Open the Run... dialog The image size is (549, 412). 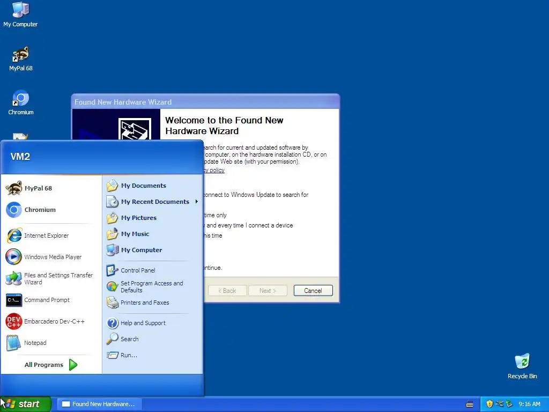click(x=152, y=355)
